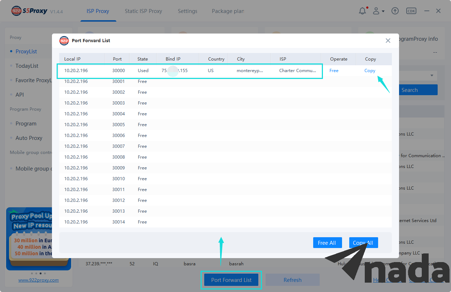Open API in the sidebar
The height and width of the screenshot is (292, 451).
click(x=19, y=95)
